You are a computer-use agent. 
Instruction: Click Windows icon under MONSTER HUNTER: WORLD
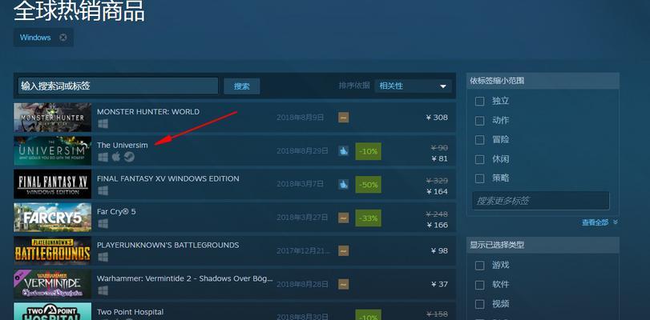tap(103, 124)
